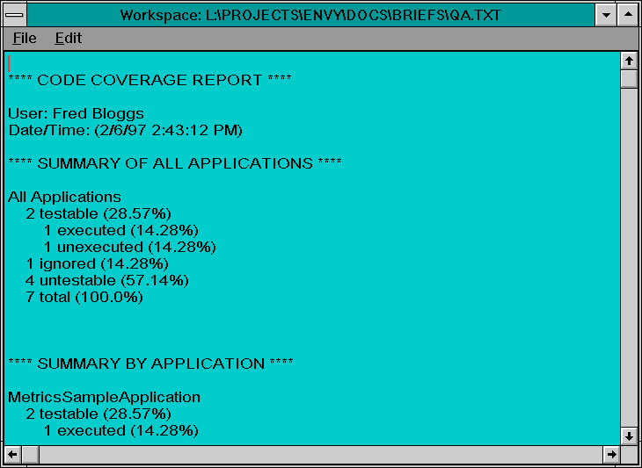Image resolution: width=642 pixels, height=468 pixels.
Task: Click 'SUMMARY BY APPLICATION' heading
Action: 150,364
